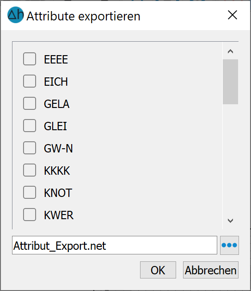Check the GELA attribute box

point(30,103)
